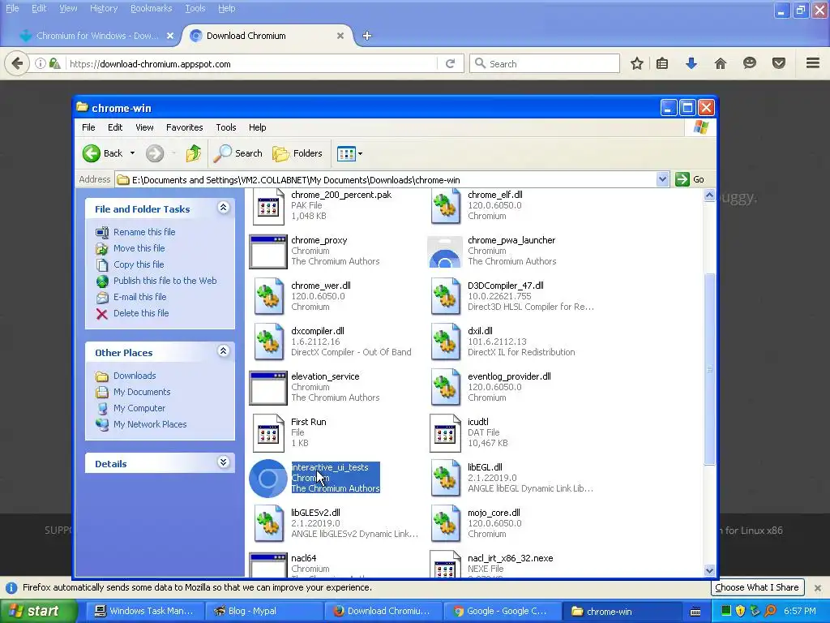Select the mojo_core.dll file icon
830x623 pixels.
(x=445, y=524)
